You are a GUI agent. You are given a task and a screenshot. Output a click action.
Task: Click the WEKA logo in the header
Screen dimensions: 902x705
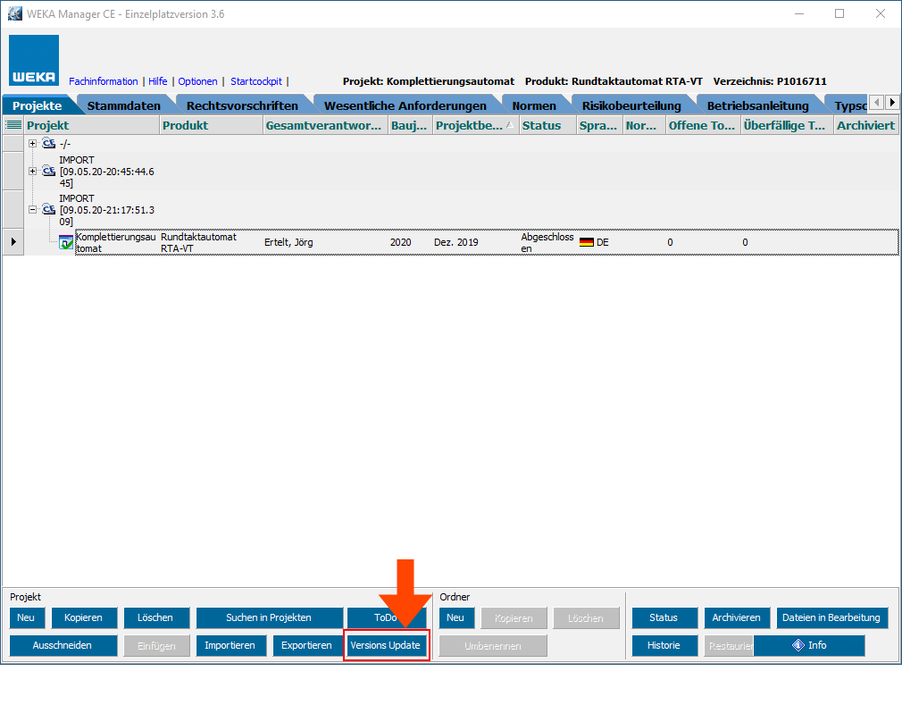[x=34, y=61]
